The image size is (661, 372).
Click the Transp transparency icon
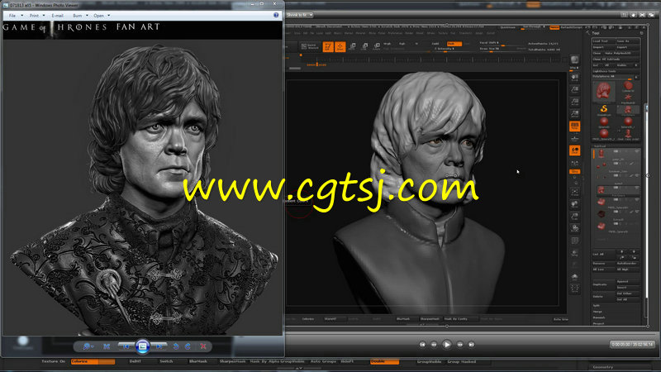click(x=574, y=253)
